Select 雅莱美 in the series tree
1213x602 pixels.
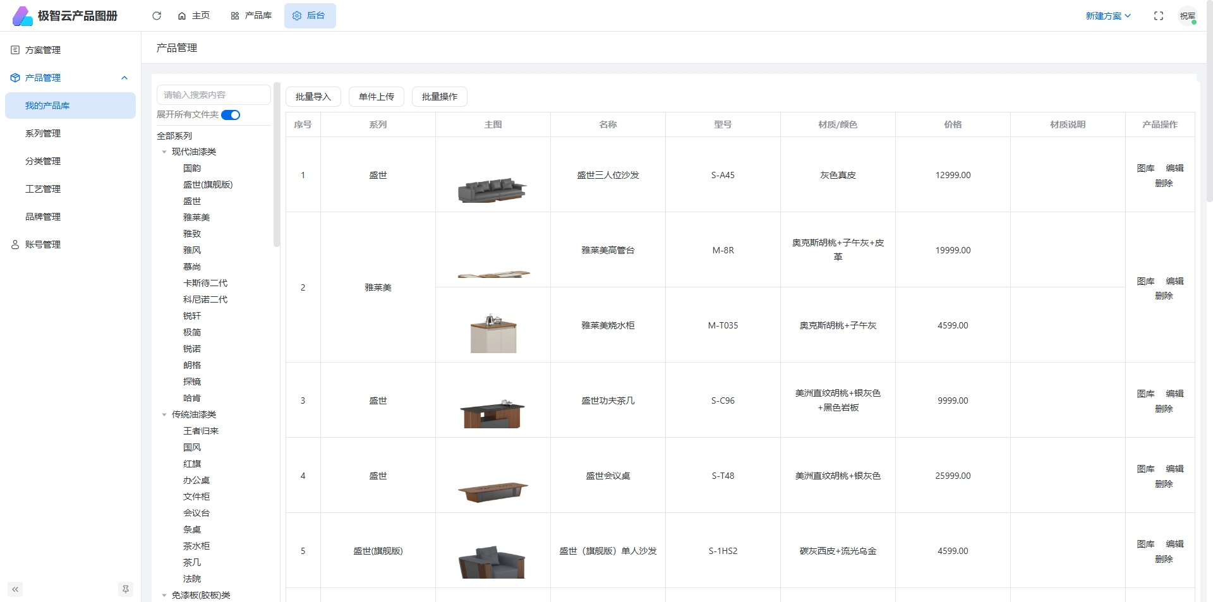(x=196, y=217)
